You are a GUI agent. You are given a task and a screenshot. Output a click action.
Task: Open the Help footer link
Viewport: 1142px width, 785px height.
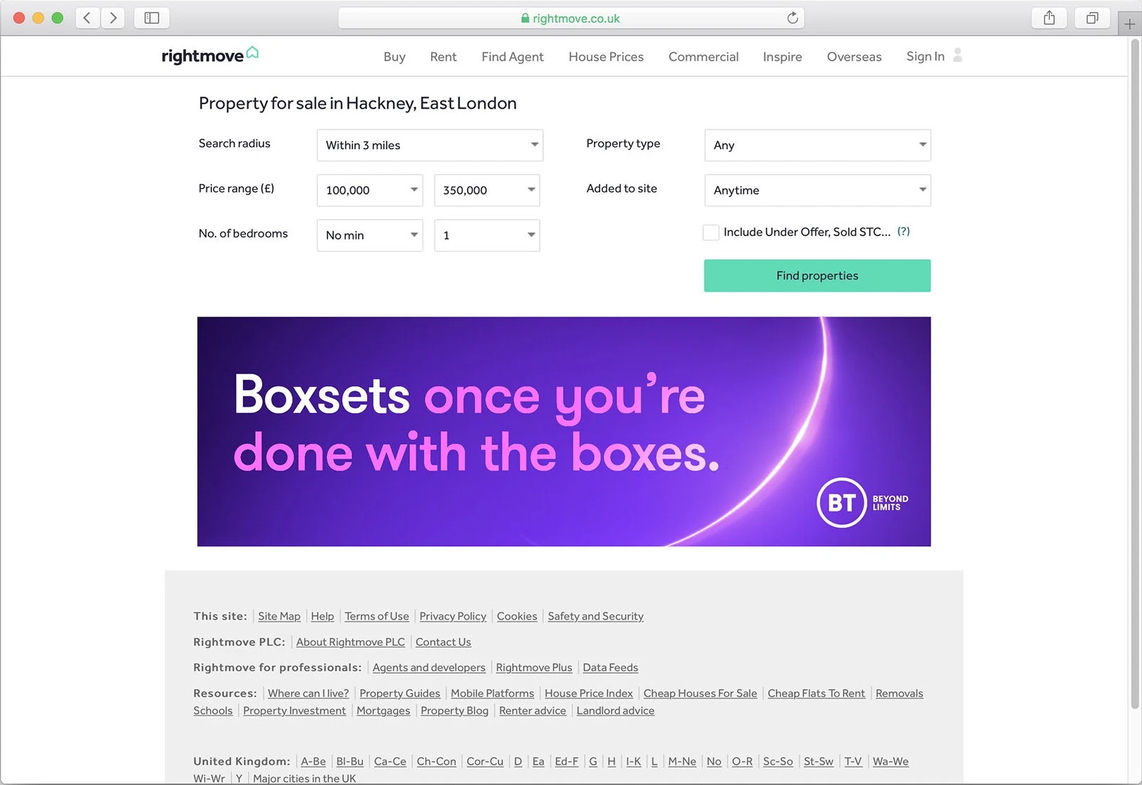click(322, 616)
